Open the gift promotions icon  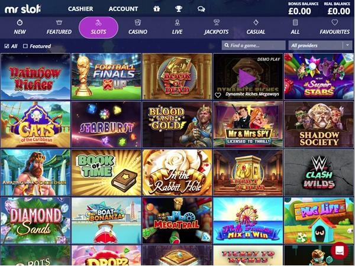156,9
